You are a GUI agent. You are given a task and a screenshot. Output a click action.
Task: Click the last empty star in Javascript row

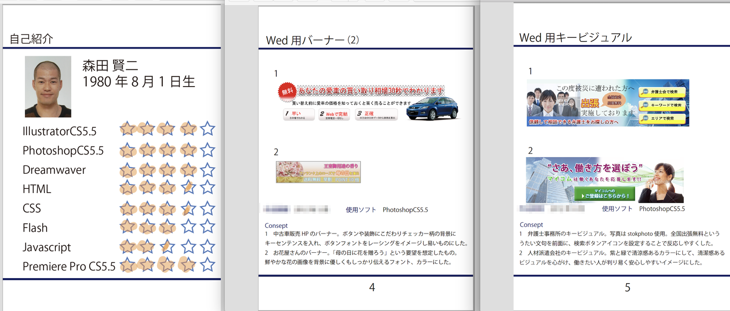[207, 246]
